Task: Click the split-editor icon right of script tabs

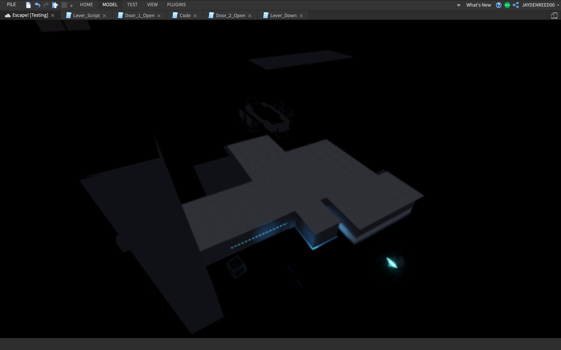Action: point(554,16)
